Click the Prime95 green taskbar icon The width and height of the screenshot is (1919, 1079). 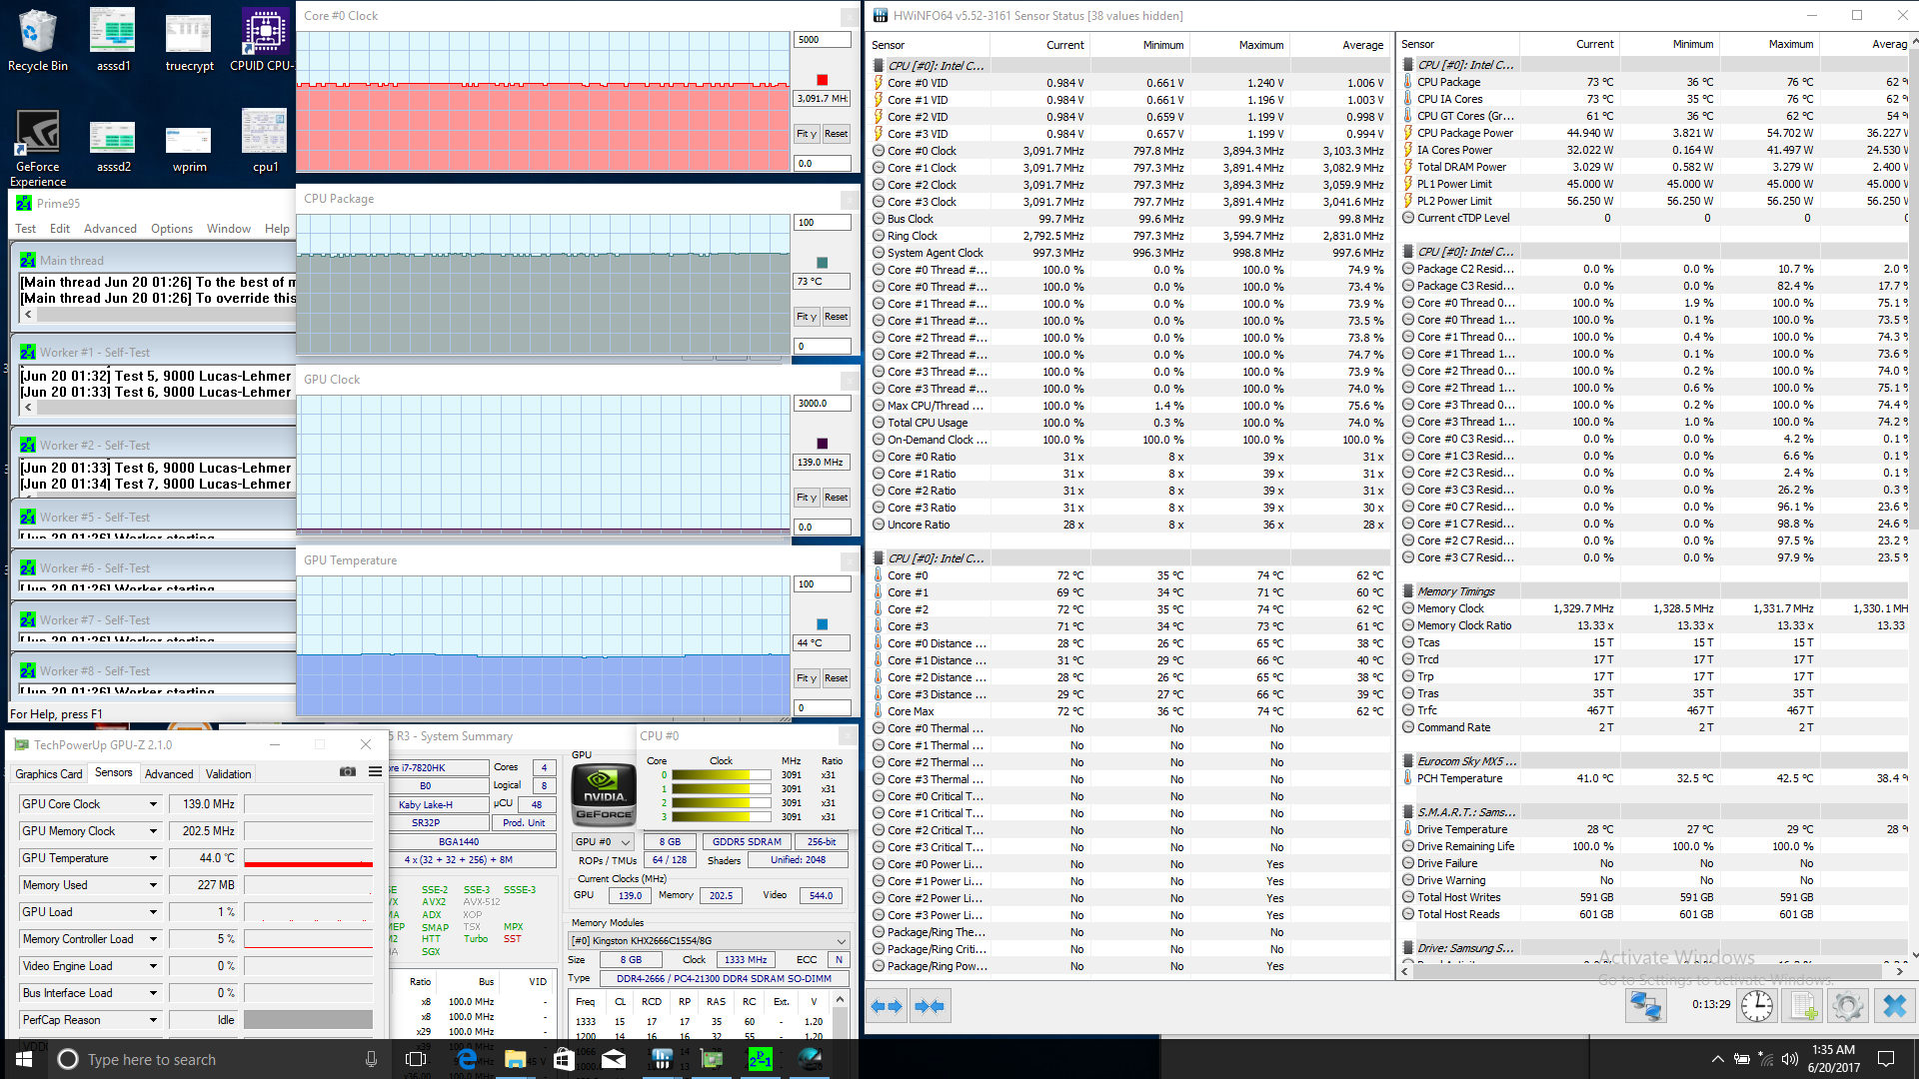click(761, 1059)
